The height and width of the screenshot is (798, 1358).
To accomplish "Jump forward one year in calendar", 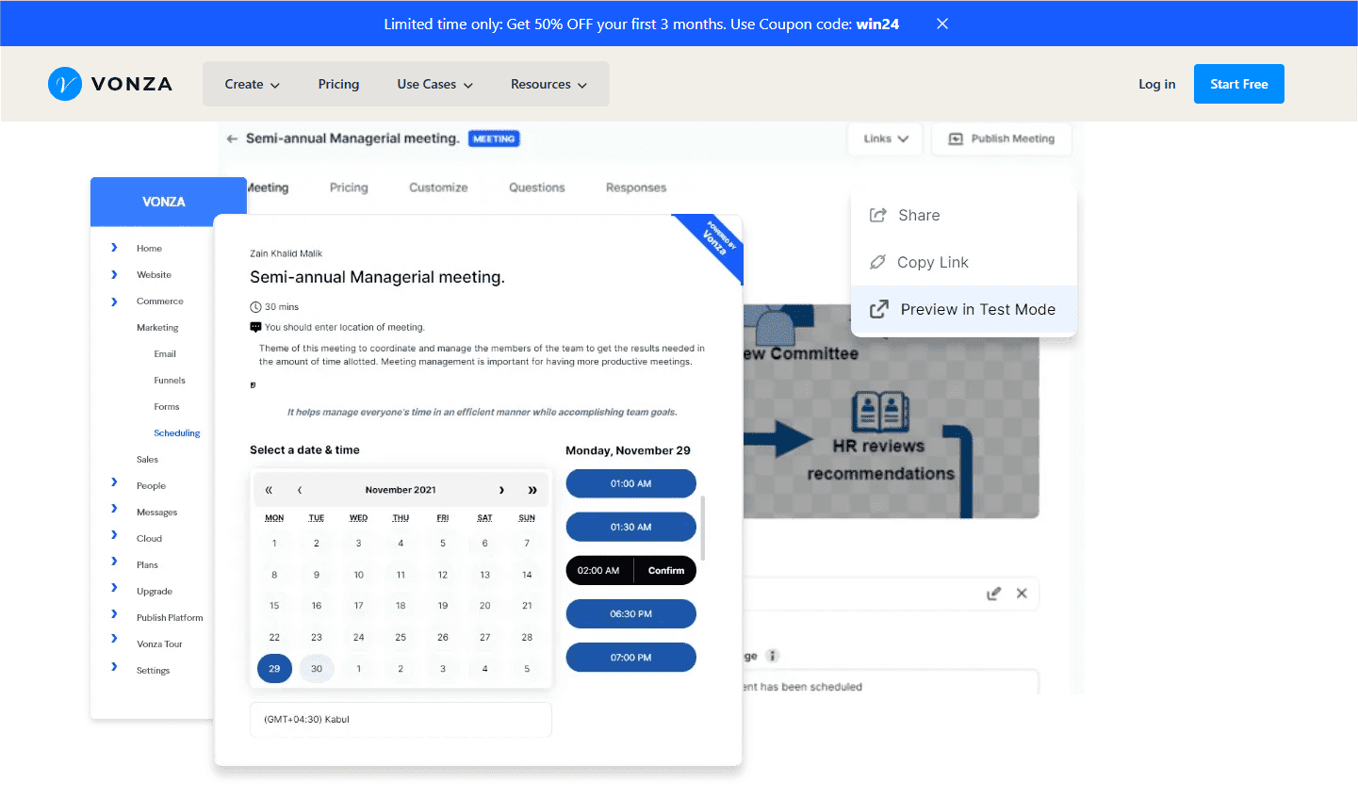I will point(532,490).
